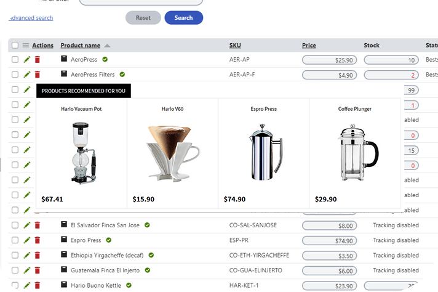The height and width of the screenshot is (292, 438).
Task: Remove AeroPress Filters via trash icon
Action: pos(38,75)
